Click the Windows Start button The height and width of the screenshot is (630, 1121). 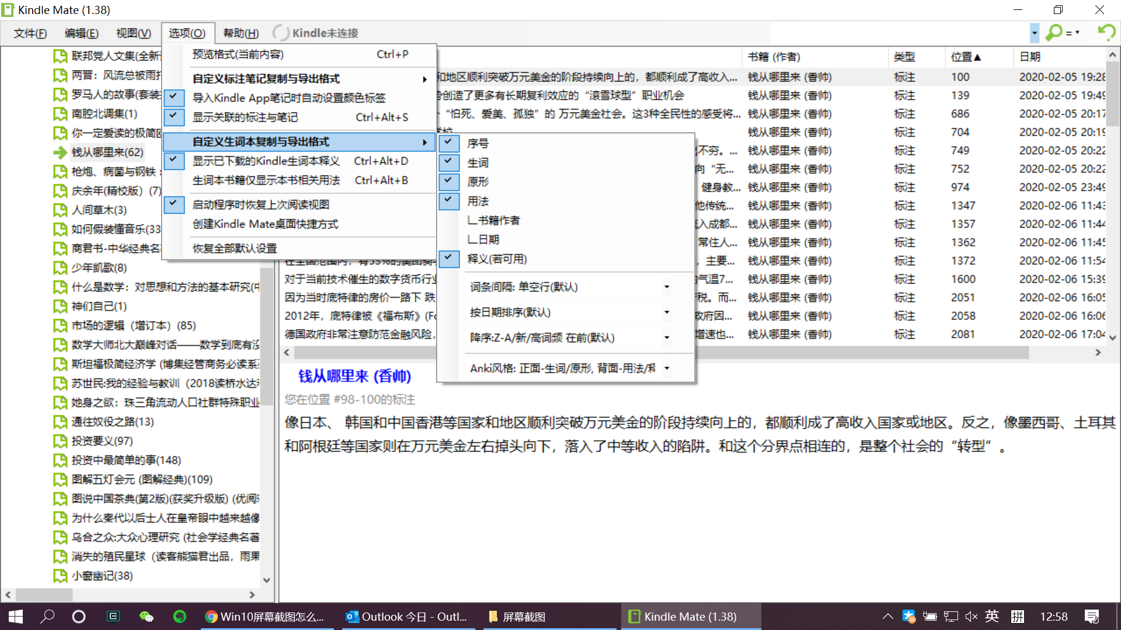[16, 617]
